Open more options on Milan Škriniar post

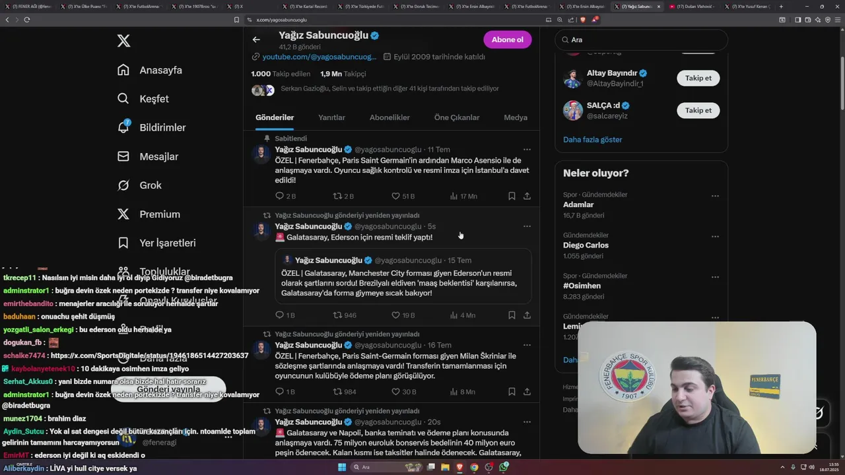coord(527,345)
